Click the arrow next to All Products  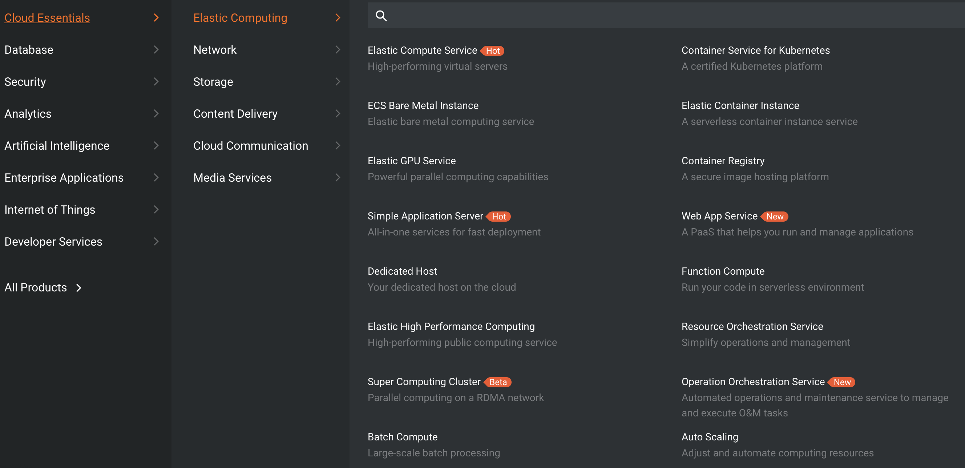click(x=79, y=287)
